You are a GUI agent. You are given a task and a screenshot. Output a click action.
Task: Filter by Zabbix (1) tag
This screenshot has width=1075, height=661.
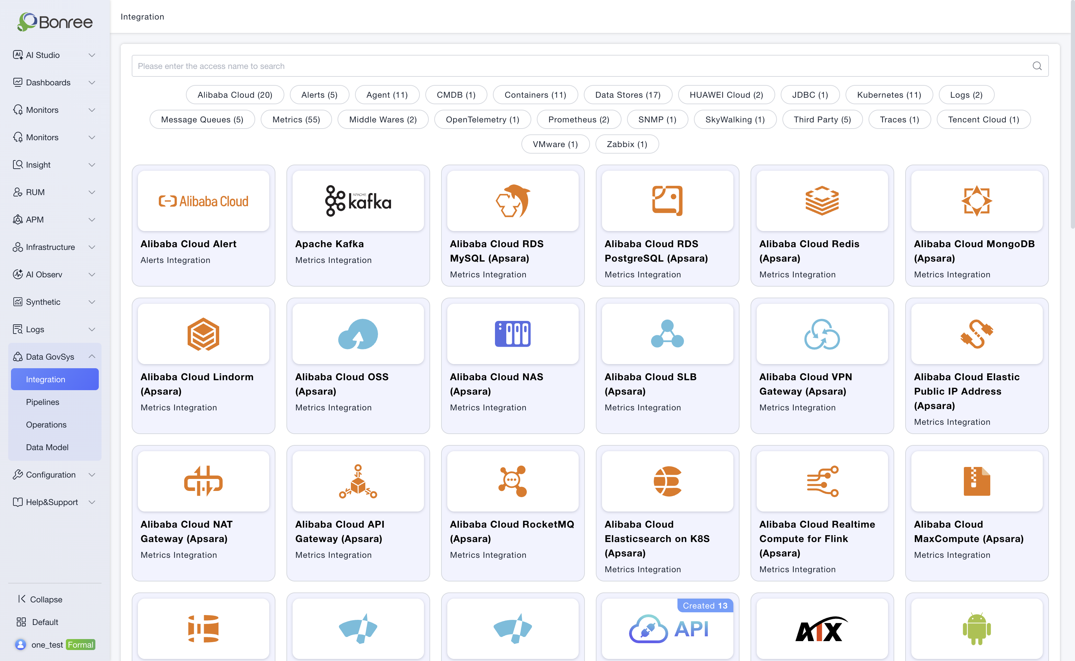[627, 144]
